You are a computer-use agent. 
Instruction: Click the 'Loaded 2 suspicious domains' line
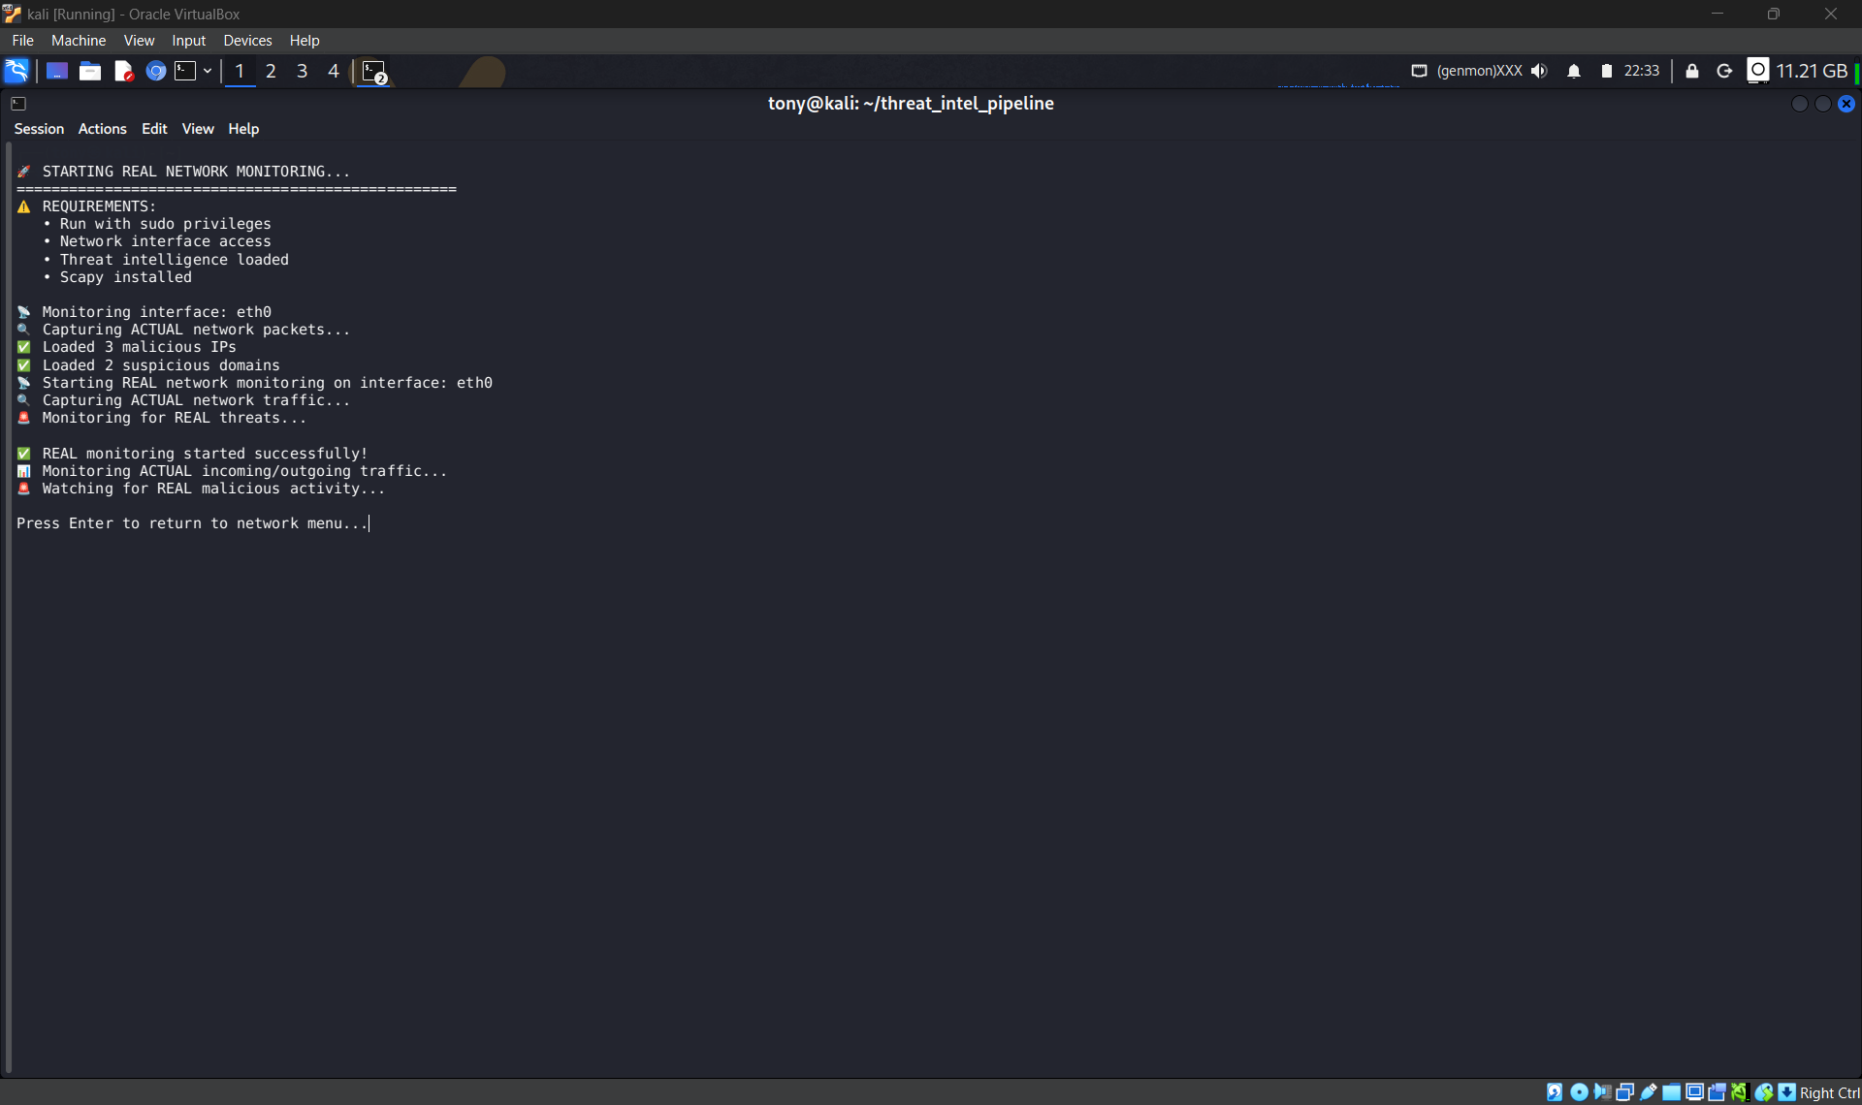coord(148,365)
